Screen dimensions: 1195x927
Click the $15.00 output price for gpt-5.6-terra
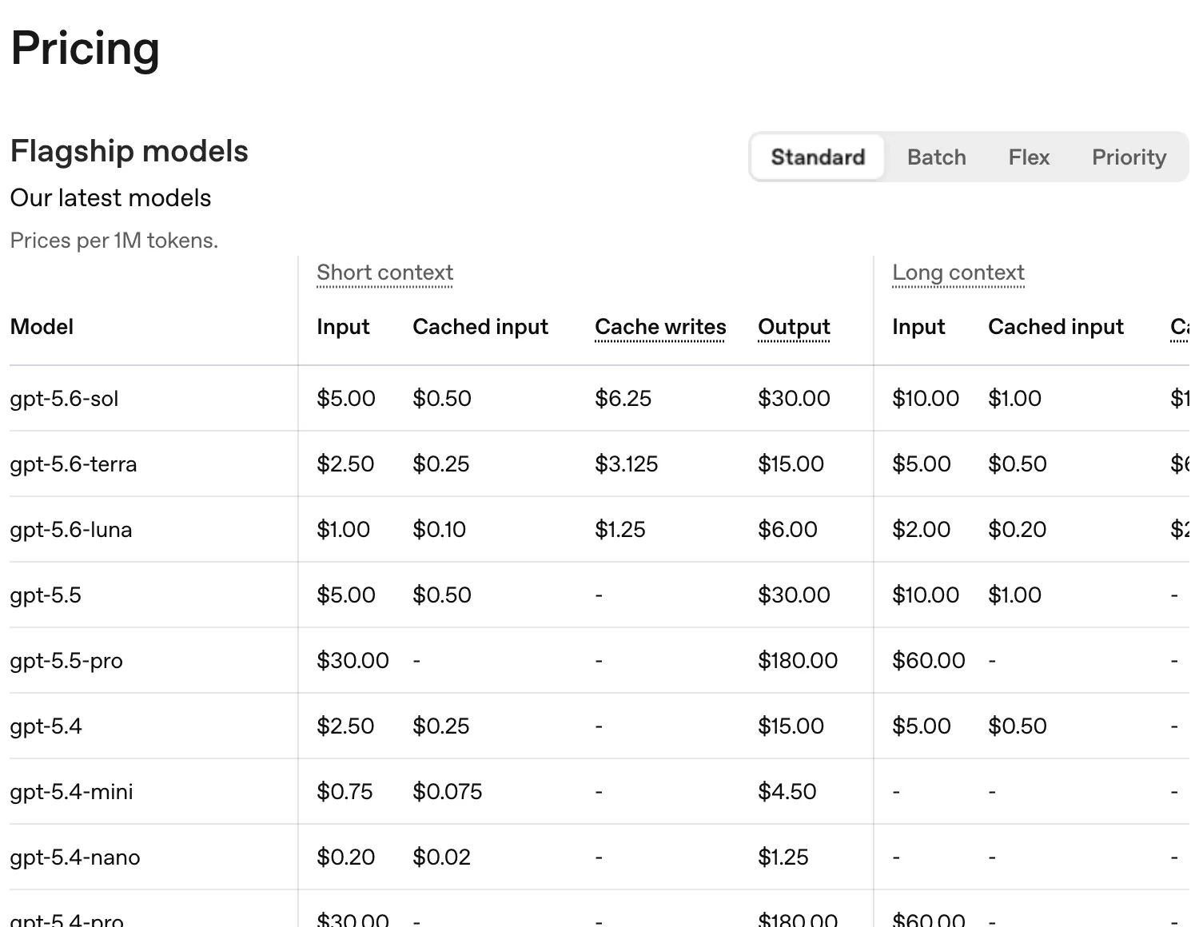[791, 463]
